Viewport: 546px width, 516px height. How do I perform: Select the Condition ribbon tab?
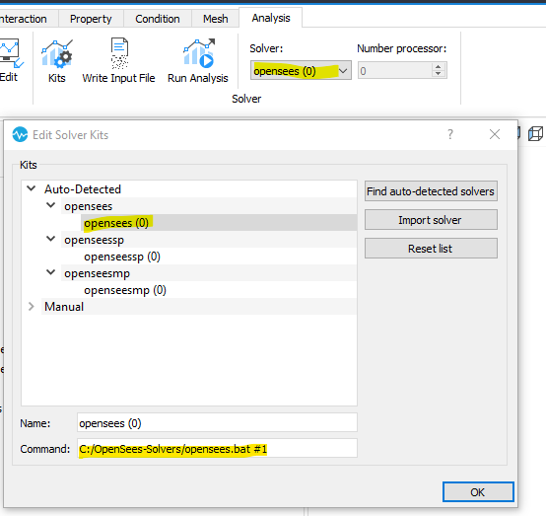click(x=158, y=19)
